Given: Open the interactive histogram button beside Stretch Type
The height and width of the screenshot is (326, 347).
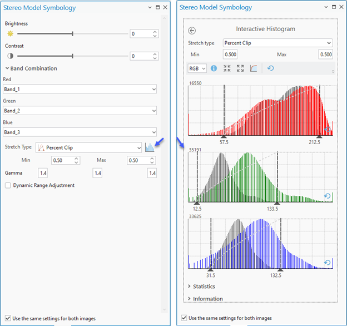Looking at the screenshot, I should tap(149, 147).
